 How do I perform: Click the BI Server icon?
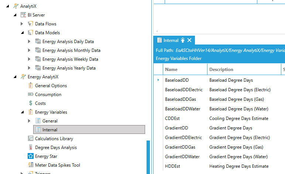pos(23,15)
